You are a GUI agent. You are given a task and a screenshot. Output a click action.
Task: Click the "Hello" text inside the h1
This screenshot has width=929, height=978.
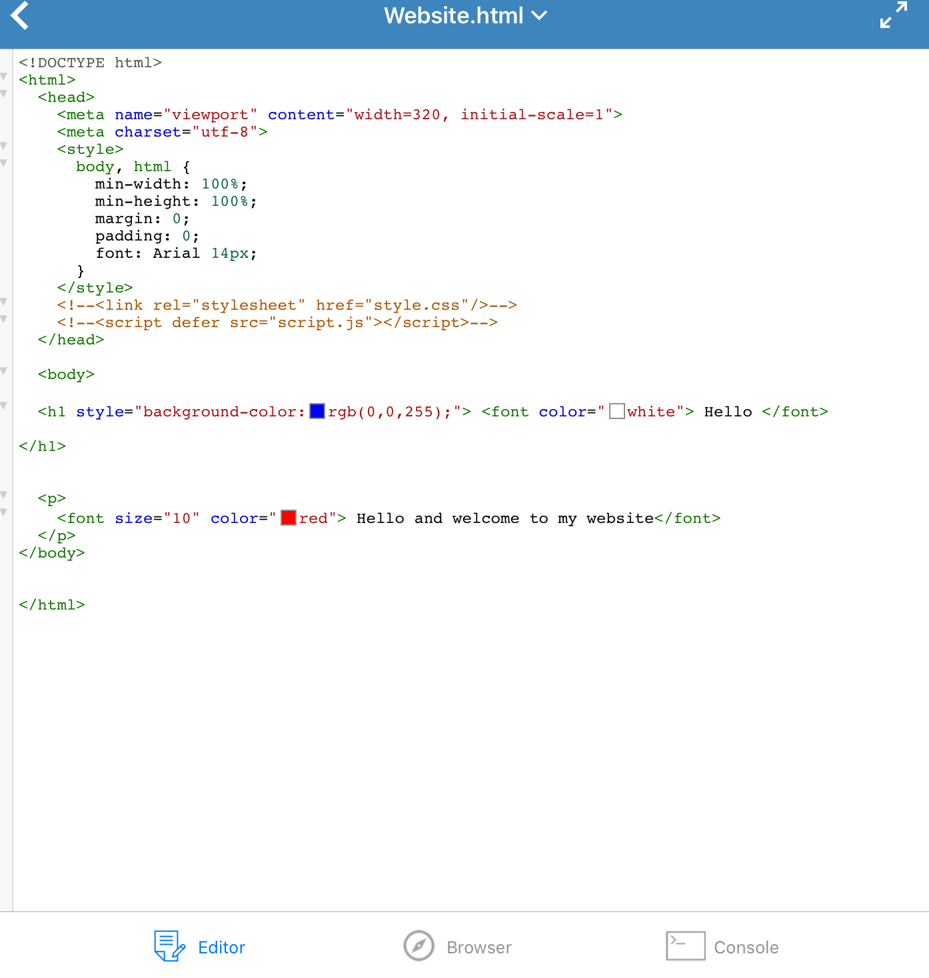pos(728,412)
